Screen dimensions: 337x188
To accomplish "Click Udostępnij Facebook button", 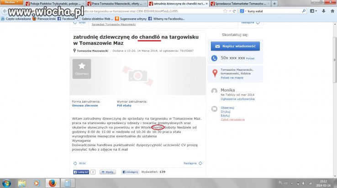I will (x=130, y=172).
